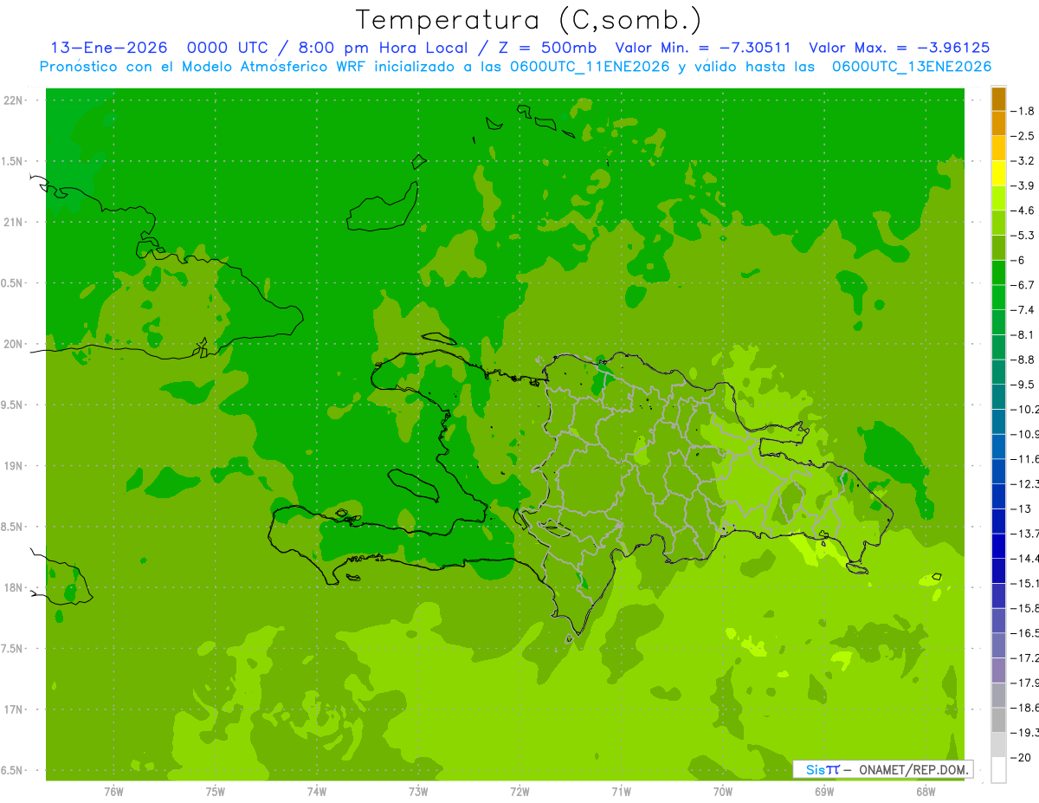
Task: Click the white bottom swatch below -20
Action: (998, 769)
